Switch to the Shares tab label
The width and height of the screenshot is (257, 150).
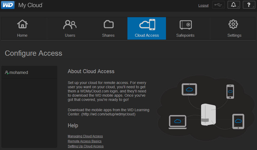point(108,35)
